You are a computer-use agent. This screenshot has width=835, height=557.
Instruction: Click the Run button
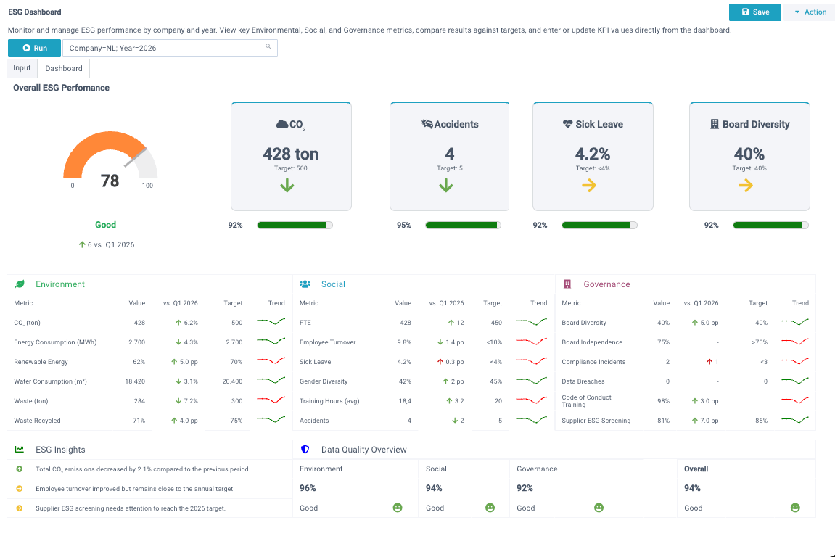[x=34, y=48]
